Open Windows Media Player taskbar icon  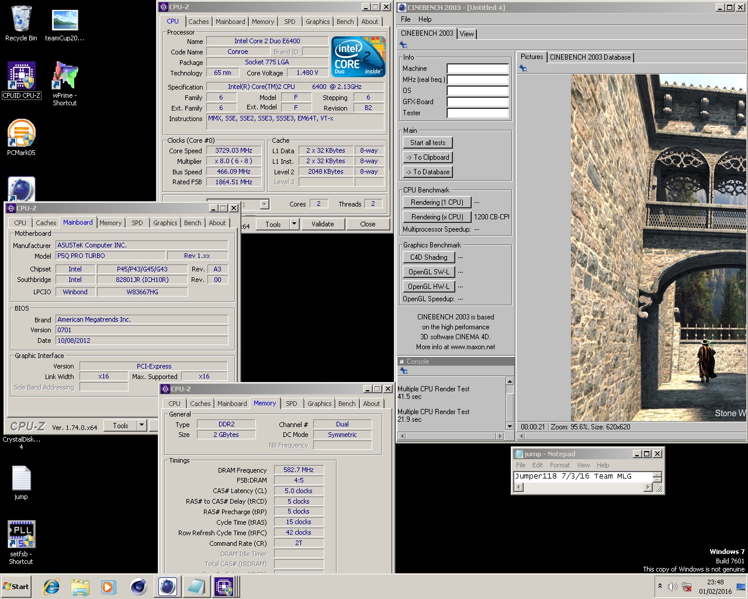point(109,587)
